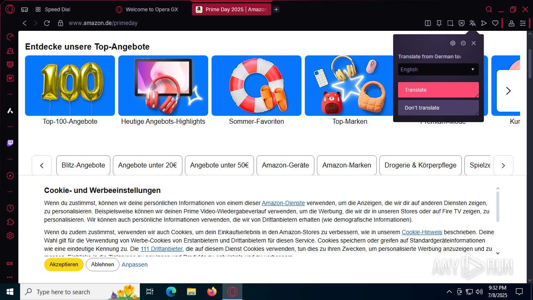Select Drogerie & Körperpflege chip
Viewport: 533px width, 300px height.
click(421, 165)
